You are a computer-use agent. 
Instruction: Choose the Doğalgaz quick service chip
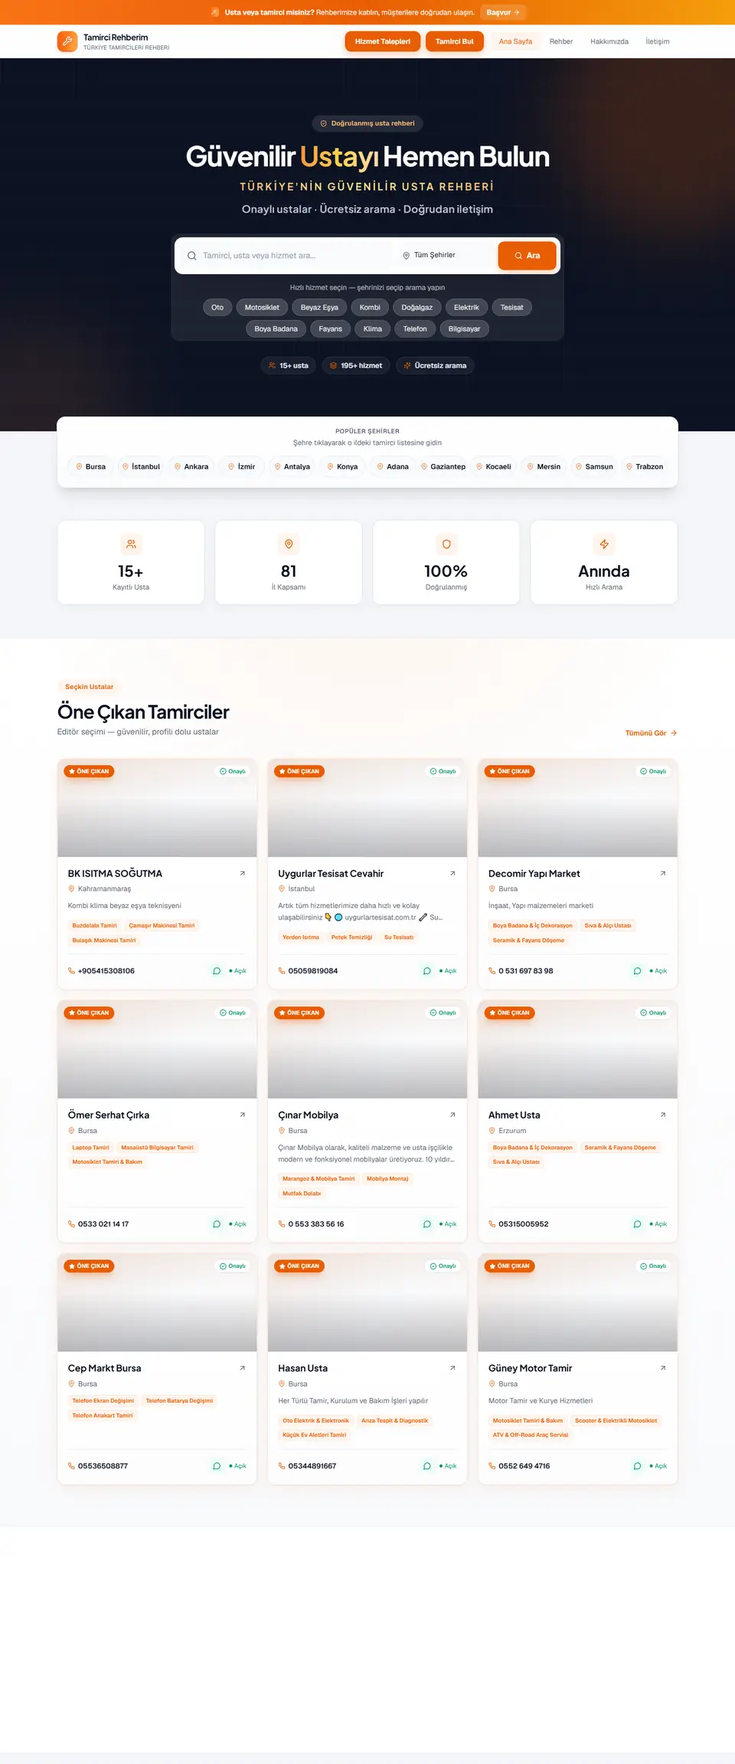pyautogui.click(x=417, y=308)
